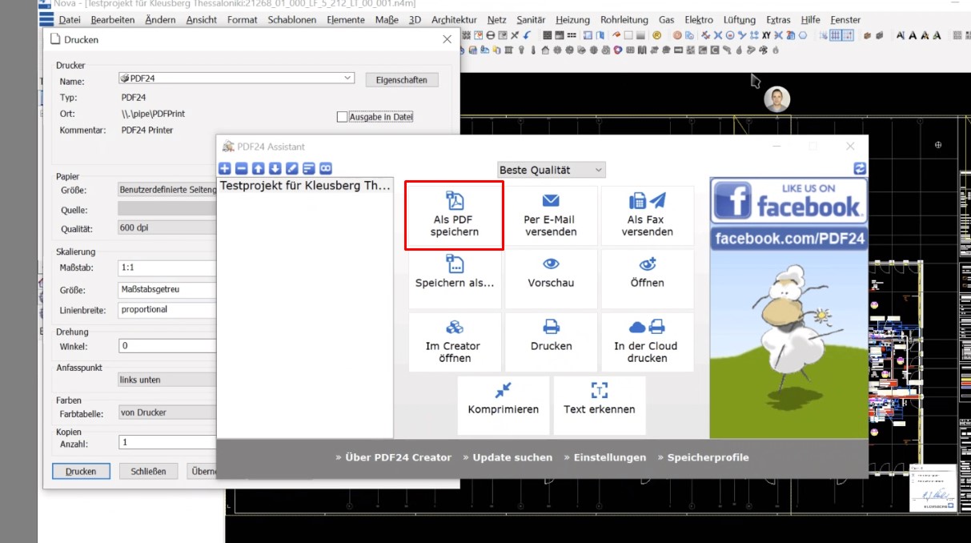Open the Datei menu

[70, 19]
